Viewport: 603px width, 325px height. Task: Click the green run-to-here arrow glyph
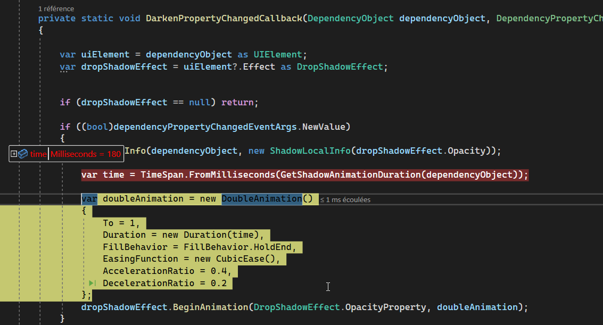click(92, 283)
